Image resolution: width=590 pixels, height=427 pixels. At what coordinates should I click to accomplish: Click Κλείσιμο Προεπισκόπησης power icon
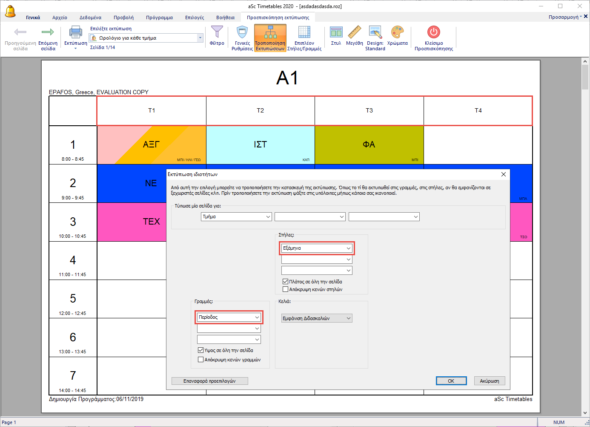tap(433, 33)
